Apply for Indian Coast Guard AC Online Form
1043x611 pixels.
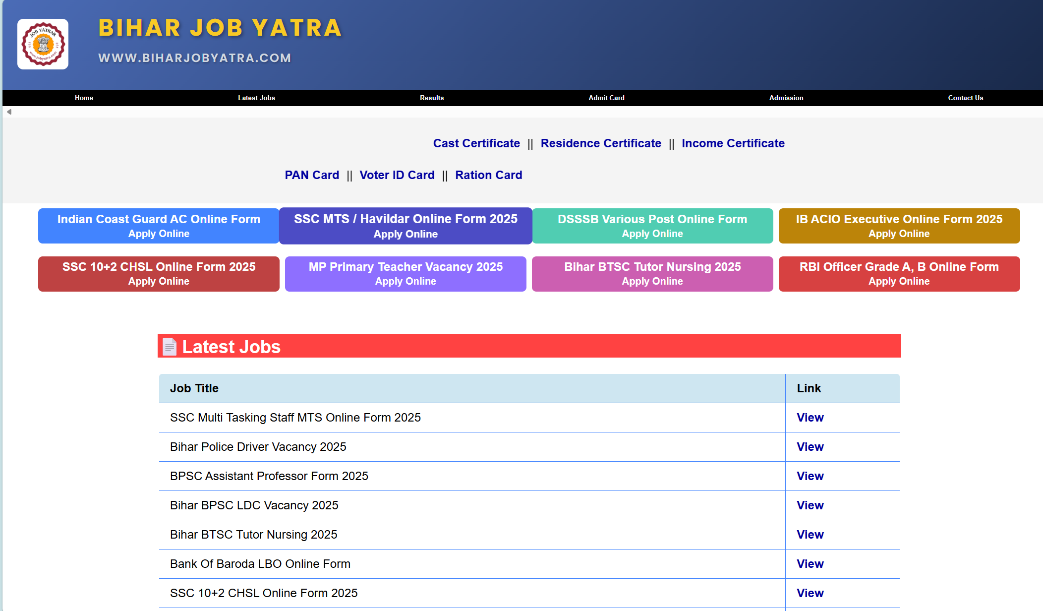pyautogui.click(x=159, y=226)
